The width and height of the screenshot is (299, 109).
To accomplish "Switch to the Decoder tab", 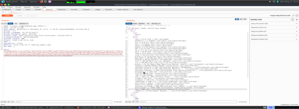I will pyautogui.click(x=74, y=9).
